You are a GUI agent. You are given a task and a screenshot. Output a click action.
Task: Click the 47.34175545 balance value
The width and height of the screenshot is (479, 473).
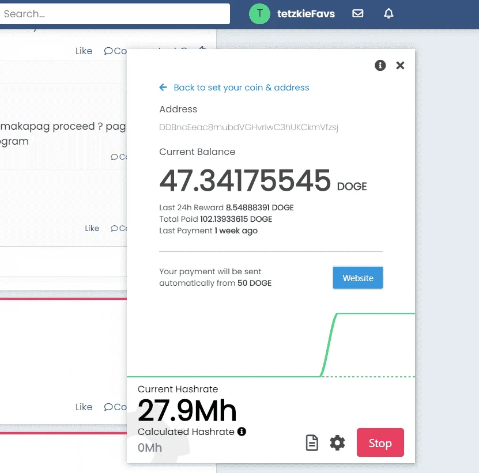(245, 181)
